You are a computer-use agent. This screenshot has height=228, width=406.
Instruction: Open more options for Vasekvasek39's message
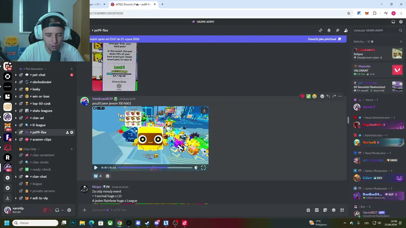(340, 96)
